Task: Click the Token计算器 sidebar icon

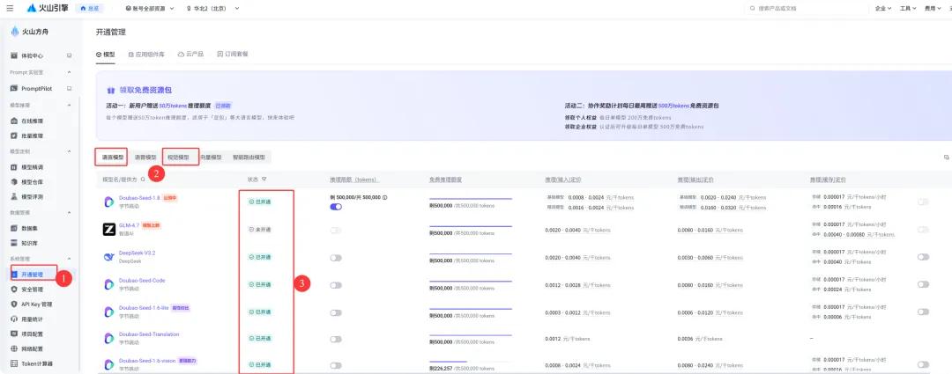Action: [14, 363]
